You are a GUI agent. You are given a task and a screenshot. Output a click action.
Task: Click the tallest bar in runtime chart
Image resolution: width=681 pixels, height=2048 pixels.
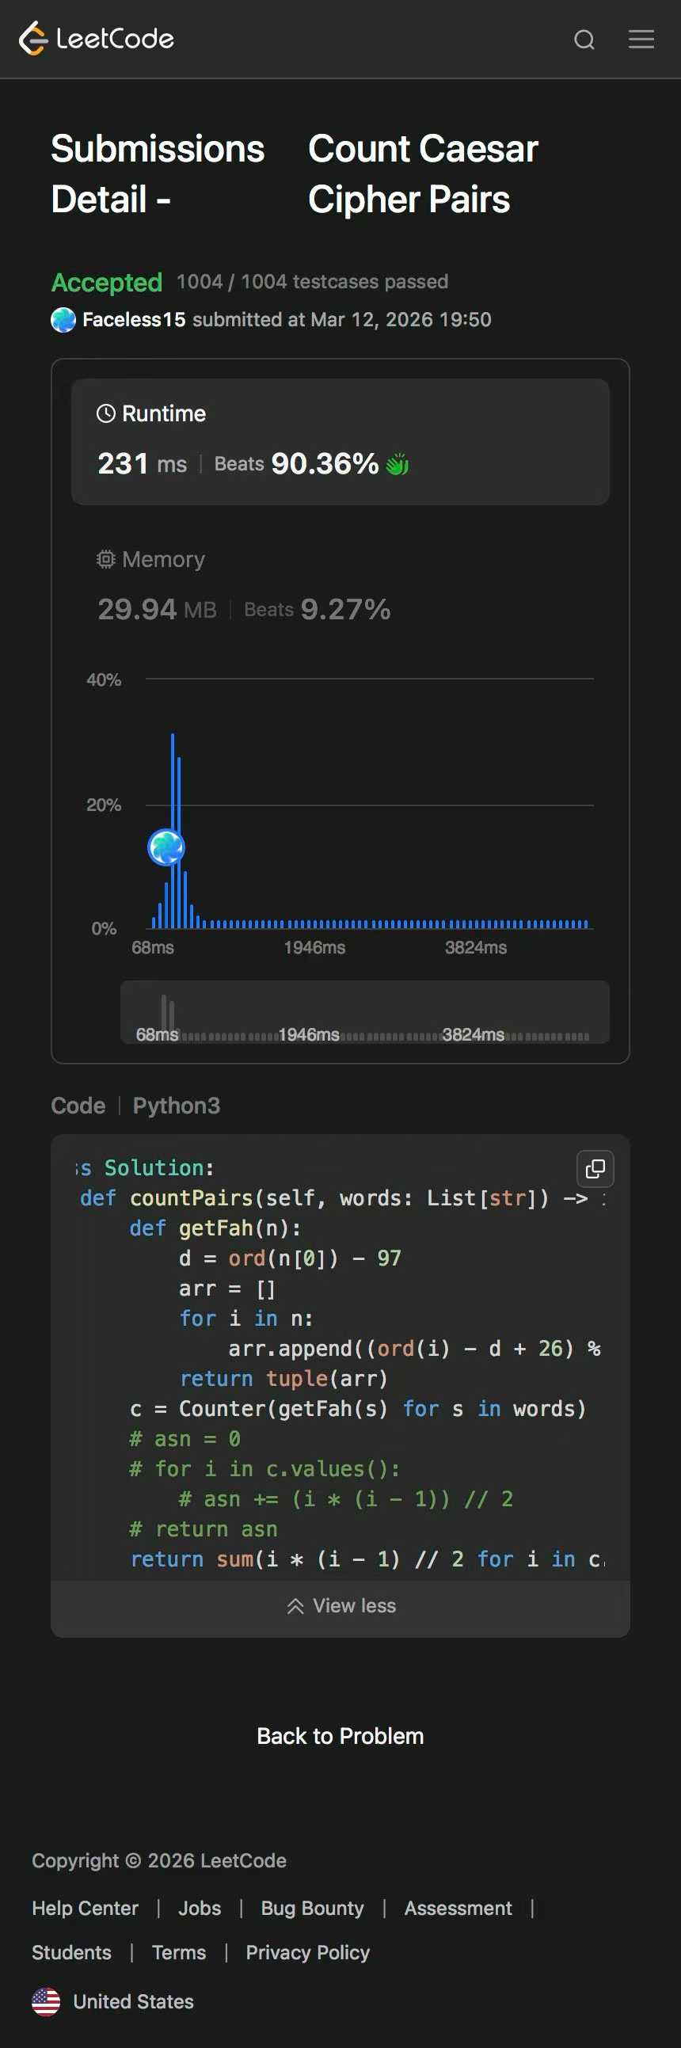(173, 830)
